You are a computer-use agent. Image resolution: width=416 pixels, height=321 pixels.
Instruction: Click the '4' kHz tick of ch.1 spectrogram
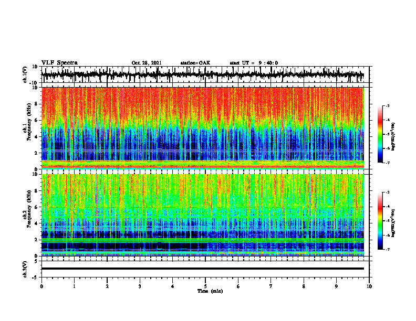click(x=36, y=137)
